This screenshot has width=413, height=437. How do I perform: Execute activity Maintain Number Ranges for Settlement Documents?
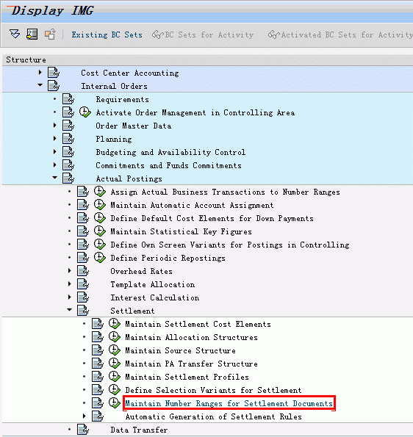point(115,403)
